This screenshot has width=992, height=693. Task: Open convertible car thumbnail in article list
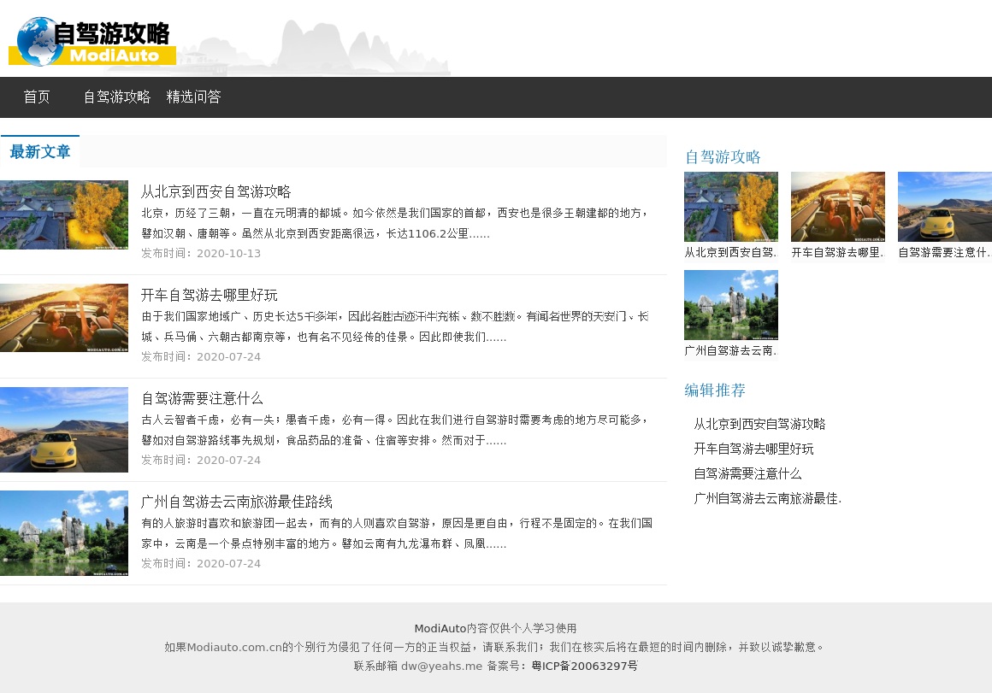64,318
